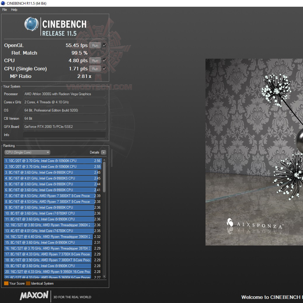The width and height of the screenshot is (303, 303).
Task: Select ranking row 8 Ryzen 7 3800XT
Action: (53, 201)
